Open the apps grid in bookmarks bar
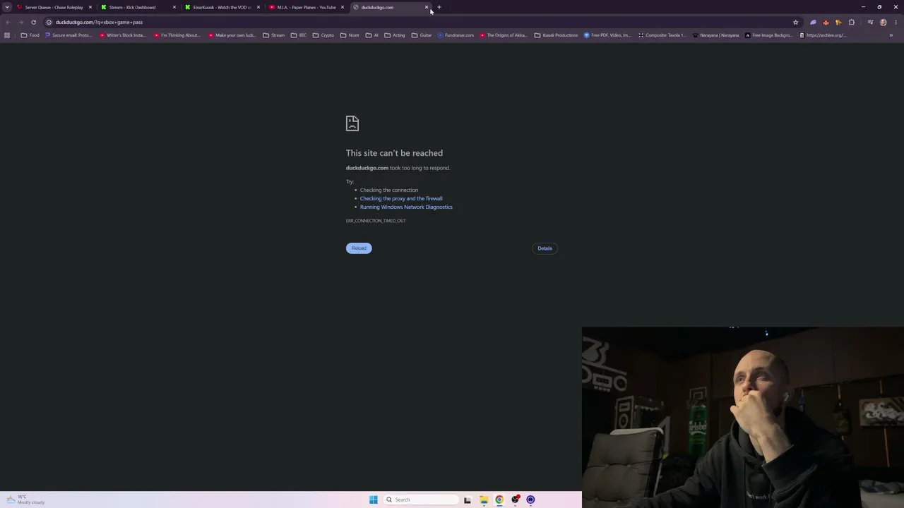904x508 pixels. click(7, 35)
